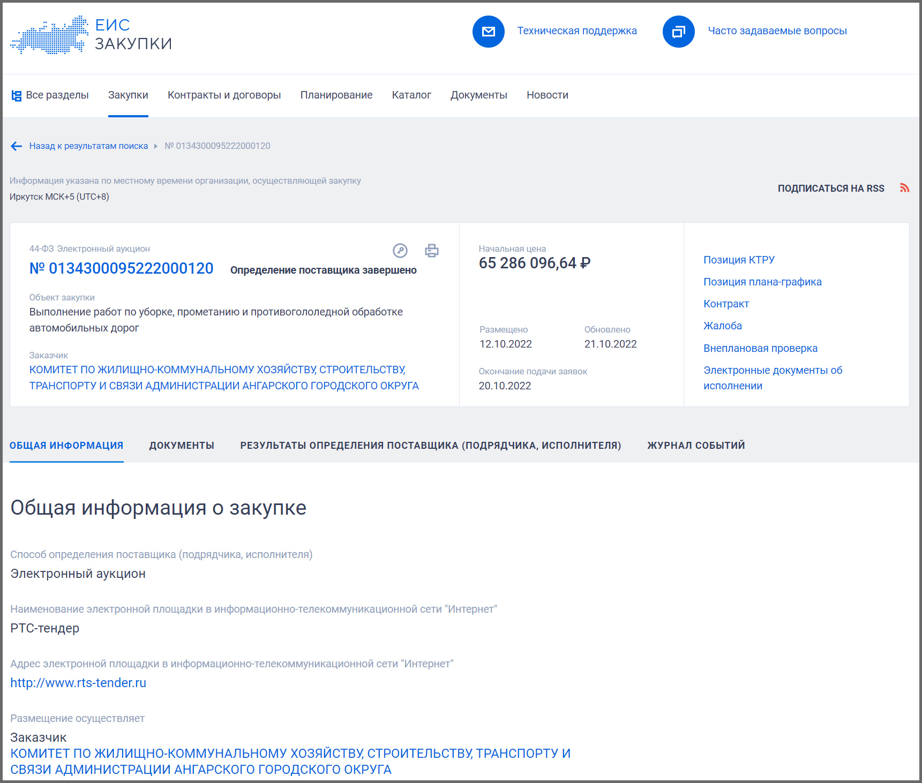Viewport: 922px width, 783px height.
Task: Open Часто задаваемые вопросы link
Action: [777, 31]
